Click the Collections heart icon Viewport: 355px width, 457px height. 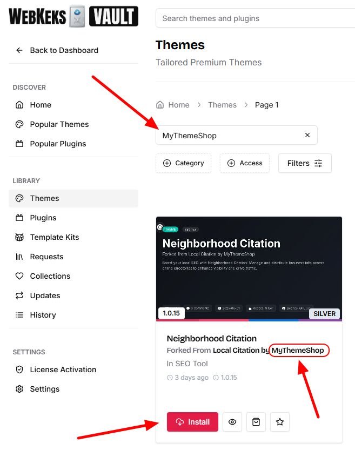coord(19,276)
